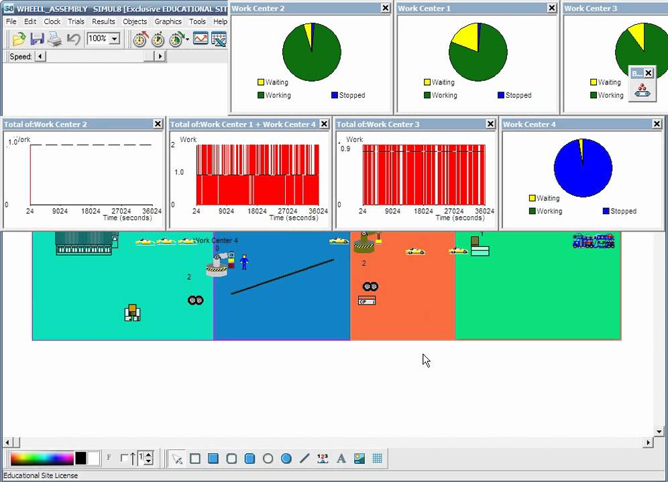Viewport: 668px width, 482px height.
Task: Tick the checkbox beside the up arrow
Action: coord(124,459)
